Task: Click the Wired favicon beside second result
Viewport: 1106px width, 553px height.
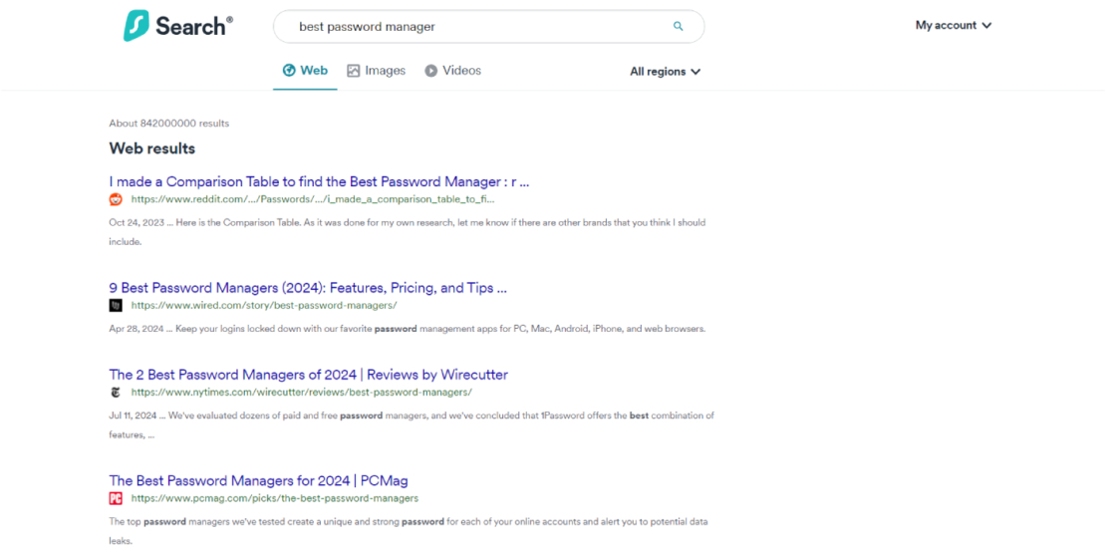Action: (116, 306)
